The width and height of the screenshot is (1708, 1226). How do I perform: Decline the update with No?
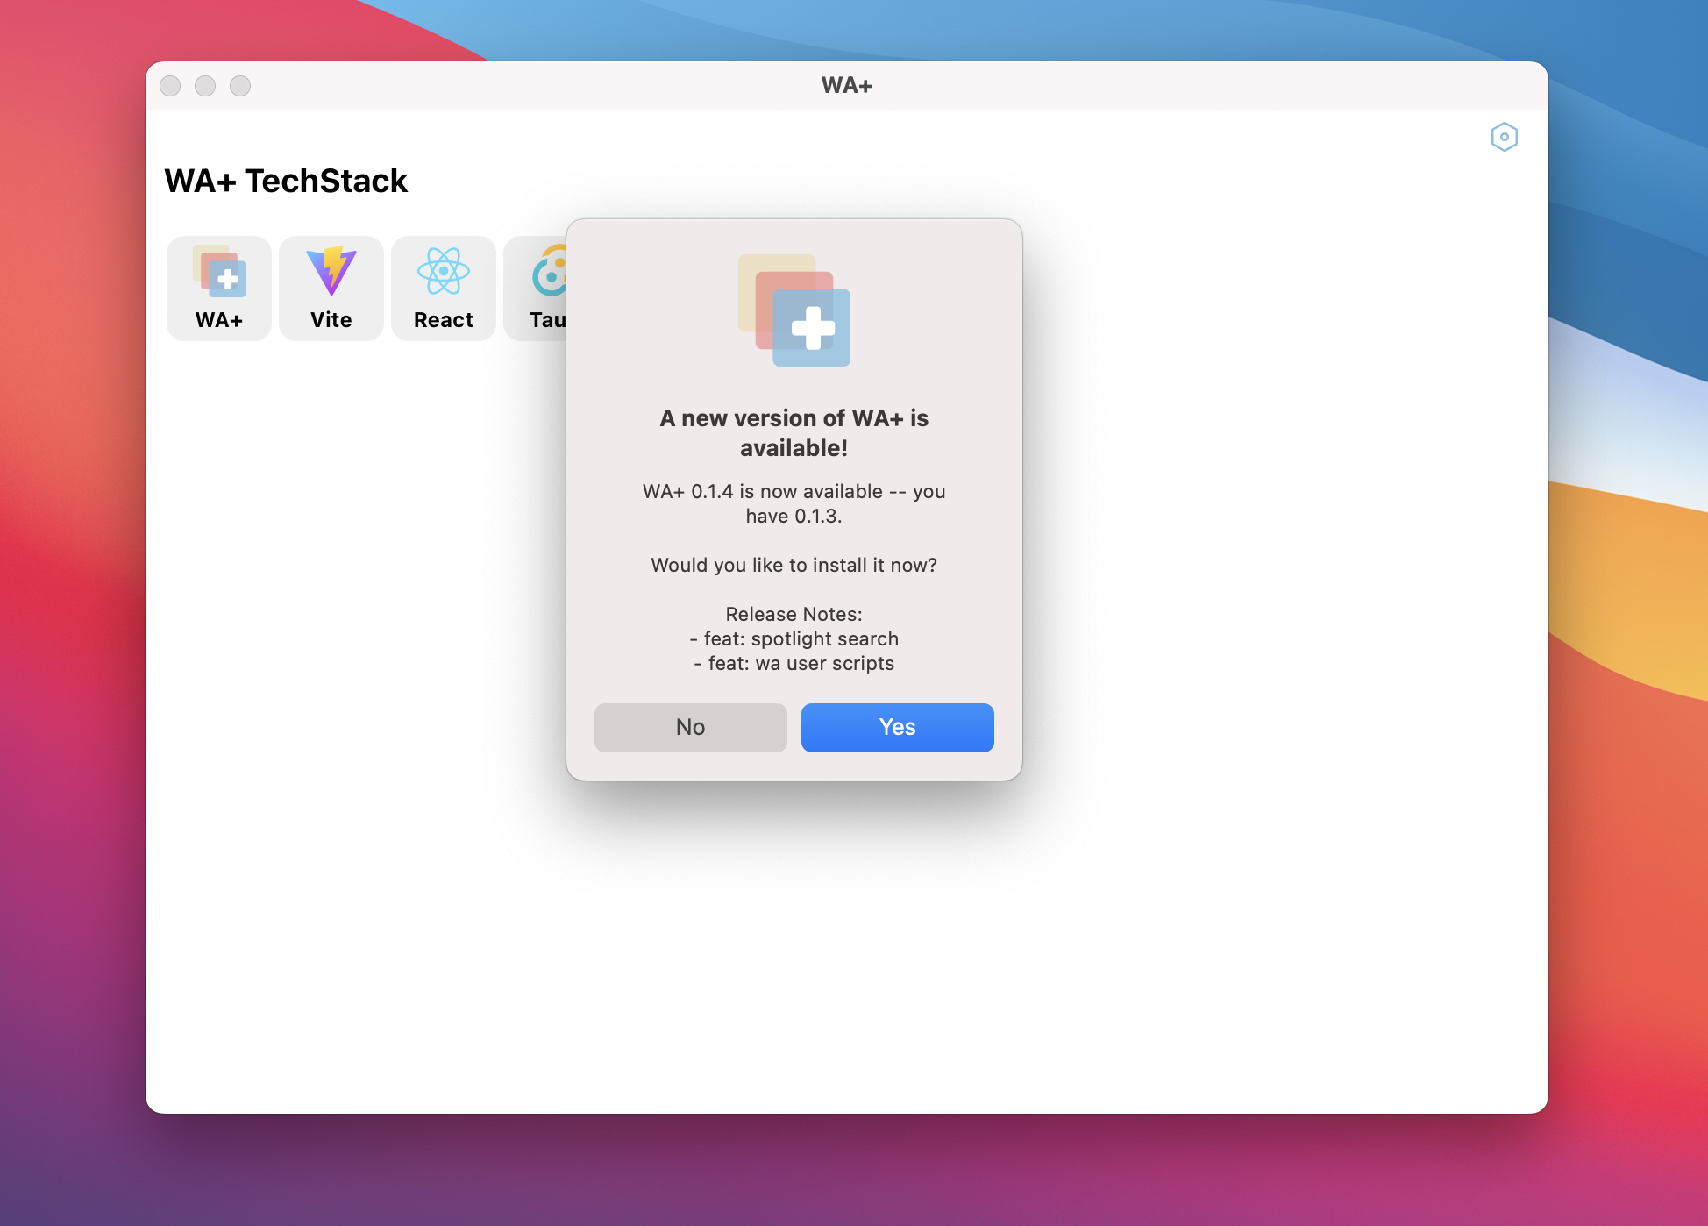point(690,727)
